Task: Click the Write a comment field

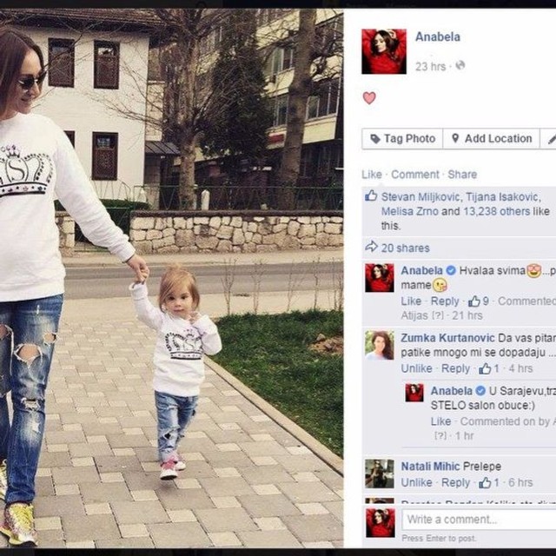Action: (x=479, y=520)
